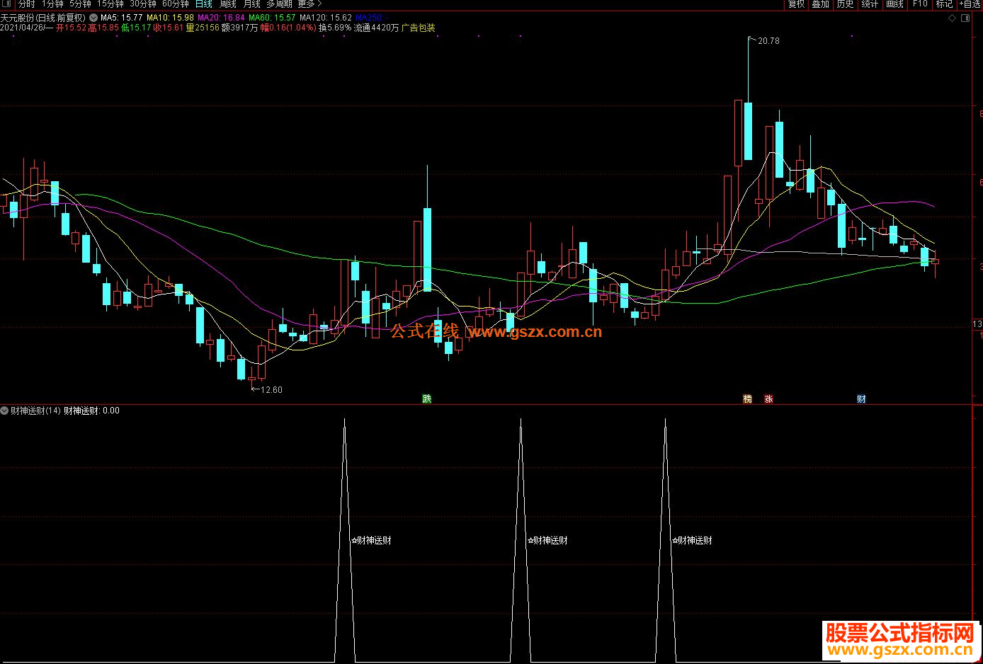Viewport: 983px width, 664px height.
Task: Click the 12.60 low price label
Action: [x=271, y=390]
